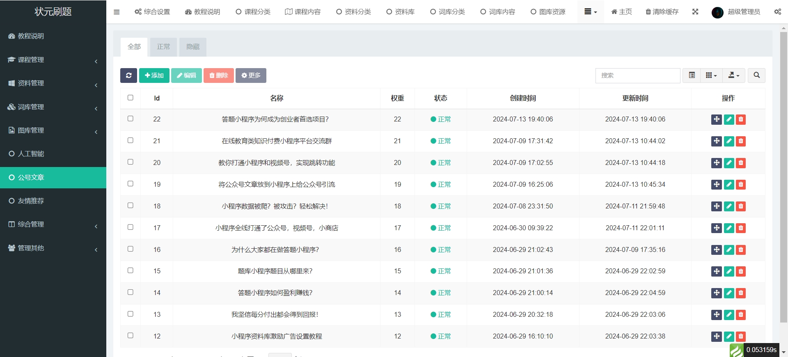The image size is (788, 357).
Task: Open the settings gears icon at top right
Action: 778,12
